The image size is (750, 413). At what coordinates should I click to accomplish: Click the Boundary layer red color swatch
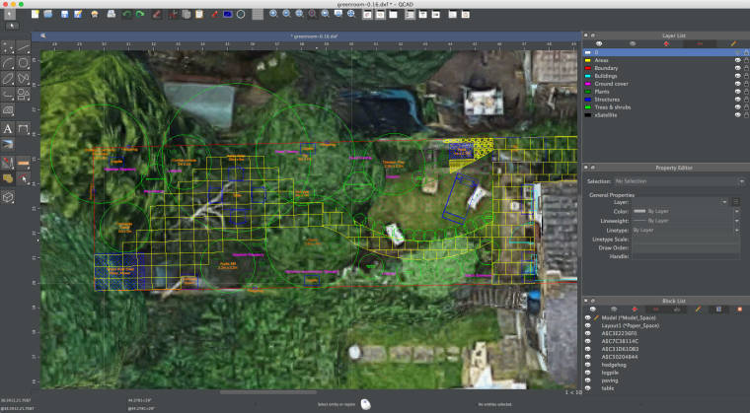pyautogui.click(x=588, y=68)
